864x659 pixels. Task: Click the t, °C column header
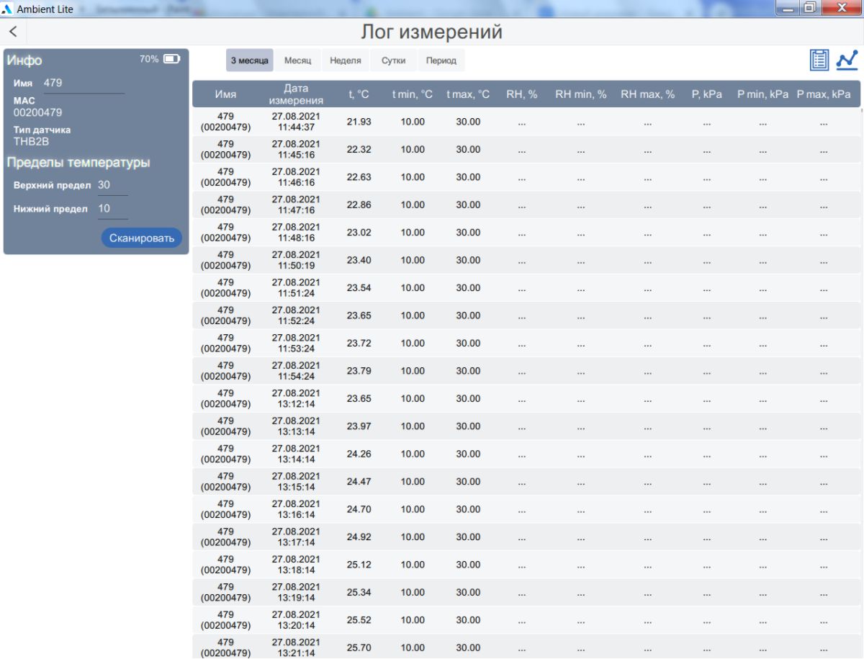359,94
